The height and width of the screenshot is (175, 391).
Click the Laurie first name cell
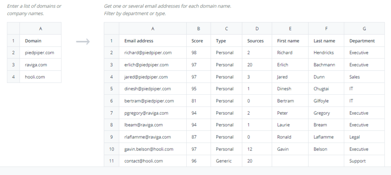tap(290, 125)
